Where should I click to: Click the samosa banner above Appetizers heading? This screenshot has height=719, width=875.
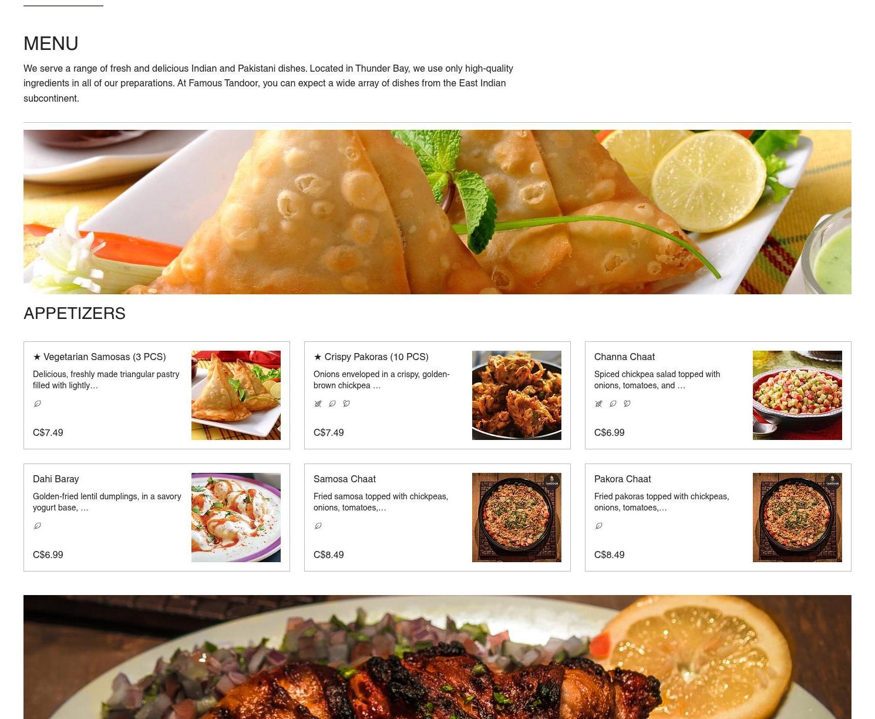click(437, 212)
